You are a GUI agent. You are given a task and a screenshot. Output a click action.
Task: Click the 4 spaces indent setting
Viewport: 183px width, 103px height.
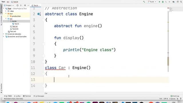point(172,99)
